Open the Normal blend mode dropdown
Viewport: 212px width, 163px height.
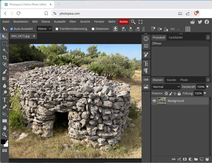pos(166,87)
